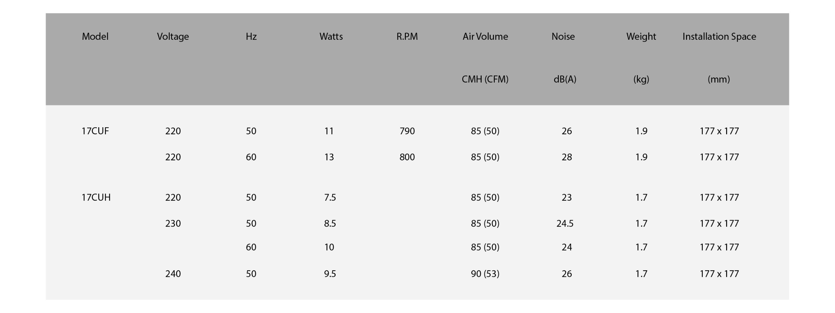Click the Hz column header
835x313 pixels.
tap(251, 36)
